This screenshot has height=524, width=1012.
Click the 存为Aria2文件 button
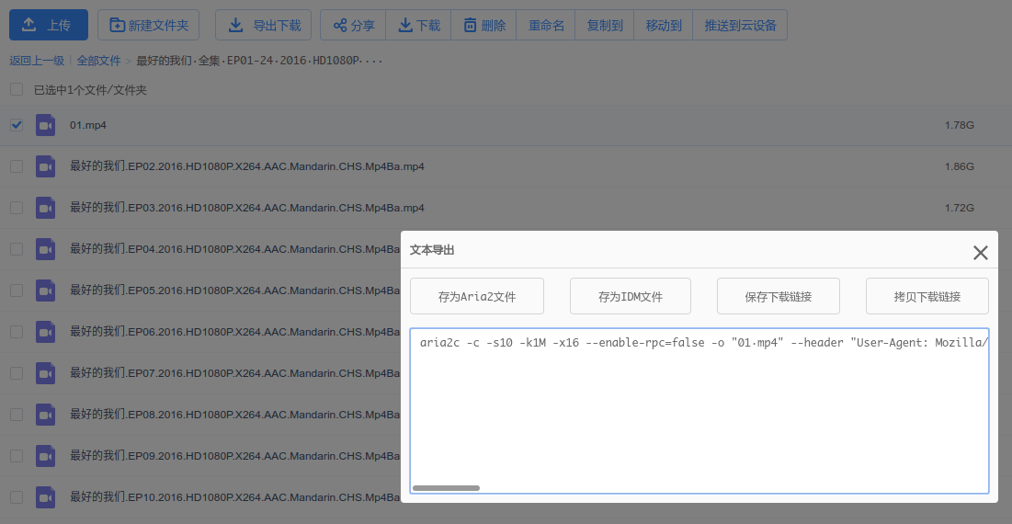pos(477,296)
